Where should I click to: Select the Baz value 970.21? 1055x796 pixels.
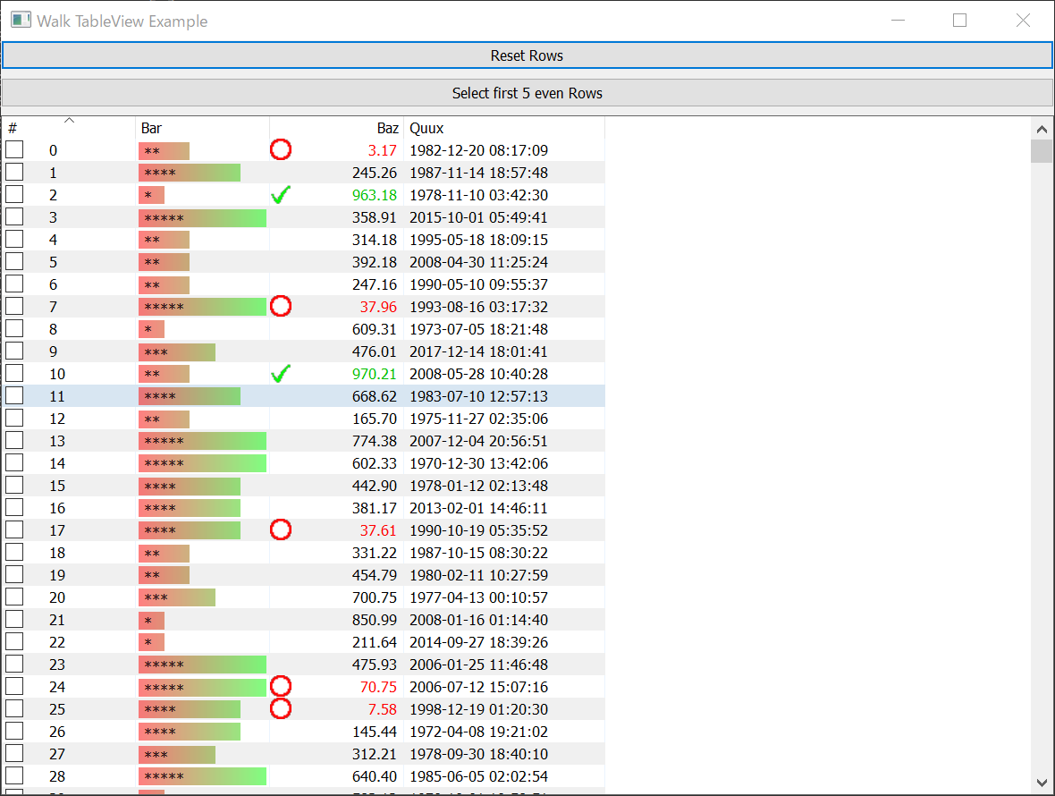click(x=375, y=374)
